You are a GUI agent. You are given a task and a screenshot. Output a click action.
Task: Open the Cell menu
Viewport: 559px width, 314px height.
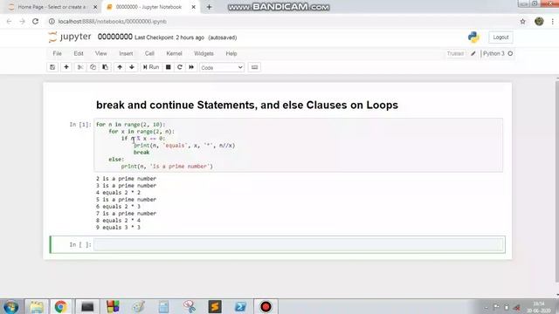coord(149,53)
